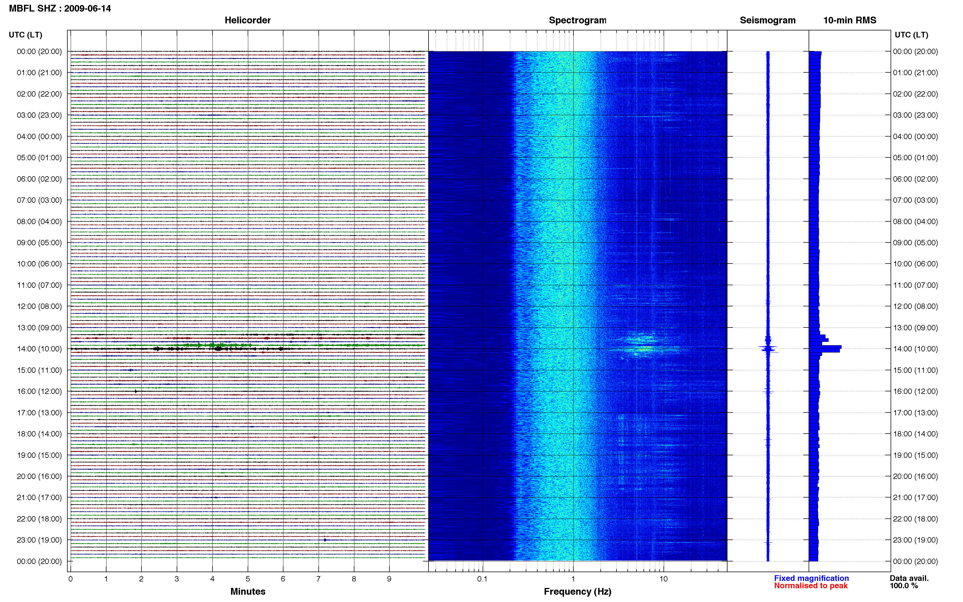Click the right '18:00 (14:00)' time label
The image size is (963, 602).
(915, 434)
